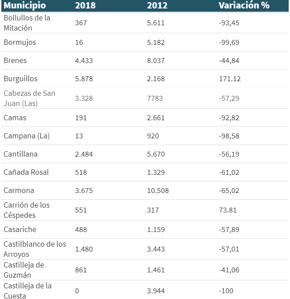Image resolution: width=290 pixels, height=299 pixels.
Task: Select Cabezas de San Juan (Las) row
Action: pos(29,98)
